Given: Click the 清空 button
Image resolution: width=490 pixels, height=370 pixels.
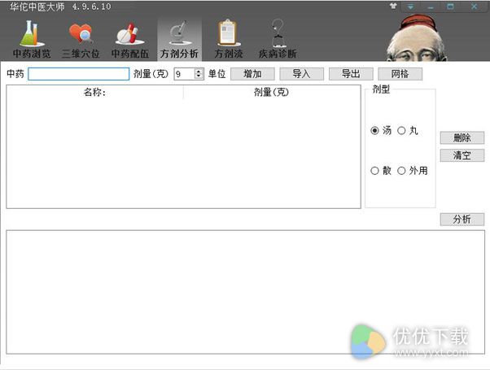Looking at the screenshot, I should [x=462, y=155].
